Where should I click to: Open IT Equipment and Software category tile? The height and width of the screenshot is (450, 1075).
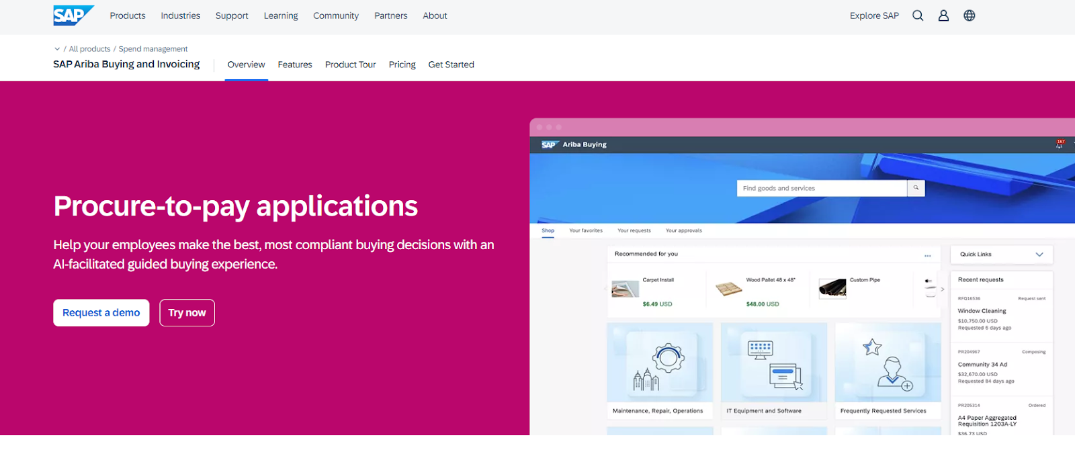[x=774, y=371]
